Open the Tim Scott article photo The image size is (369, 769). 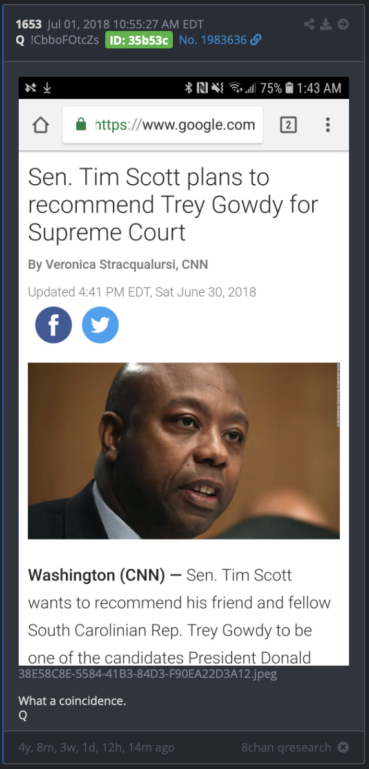[x=183, y=450]
